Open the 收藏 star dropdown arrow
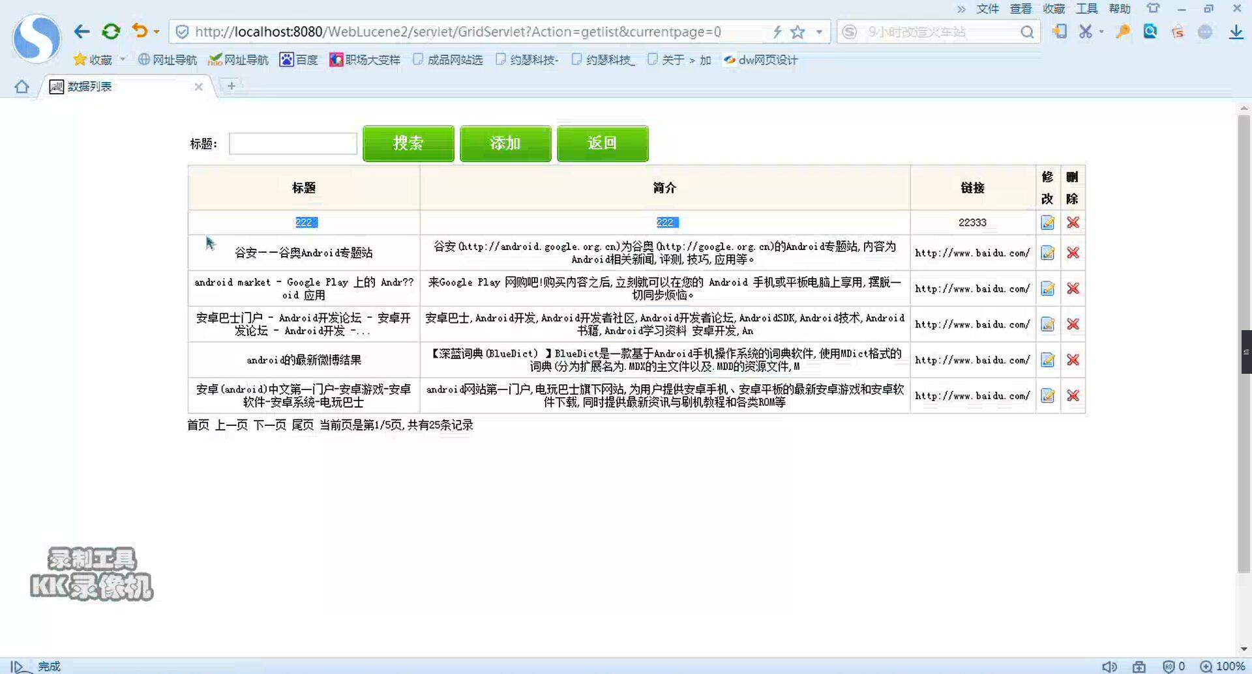Viewport: 1252px width, 674px height. (x=122, y=60)
